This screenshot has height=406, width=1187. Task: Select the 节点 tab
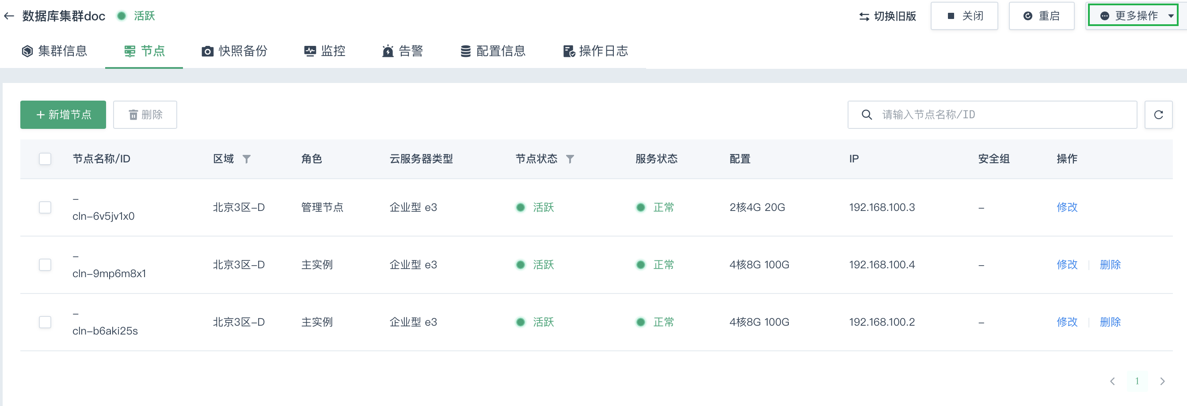tap(144, 51)
